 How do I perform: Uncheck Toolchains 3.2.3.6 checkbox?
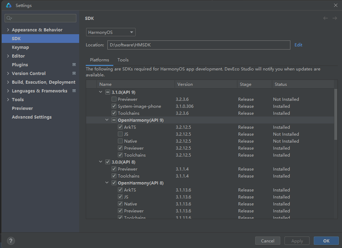pyautogui.click(x=114, y=113)
